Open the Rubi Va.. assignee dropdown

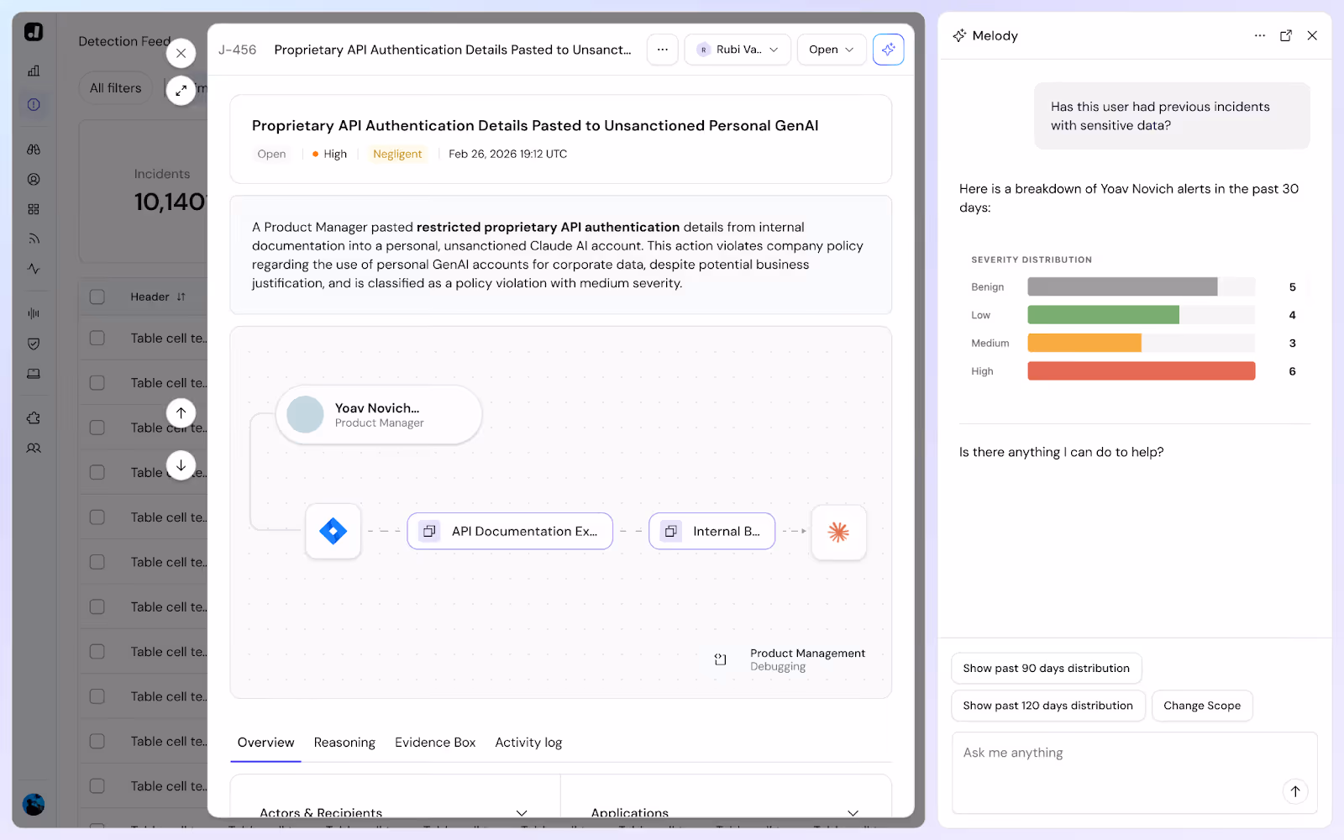pos(738,50)
